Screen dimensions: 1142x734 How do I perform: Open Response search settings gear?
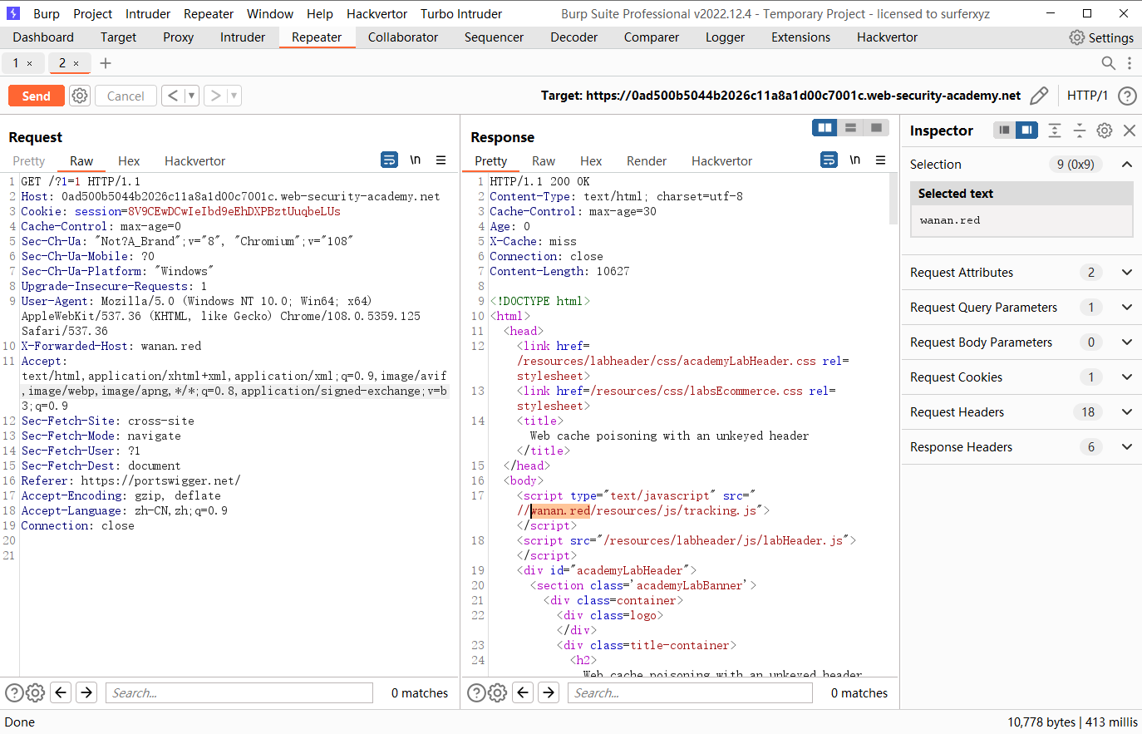point(497,692)
